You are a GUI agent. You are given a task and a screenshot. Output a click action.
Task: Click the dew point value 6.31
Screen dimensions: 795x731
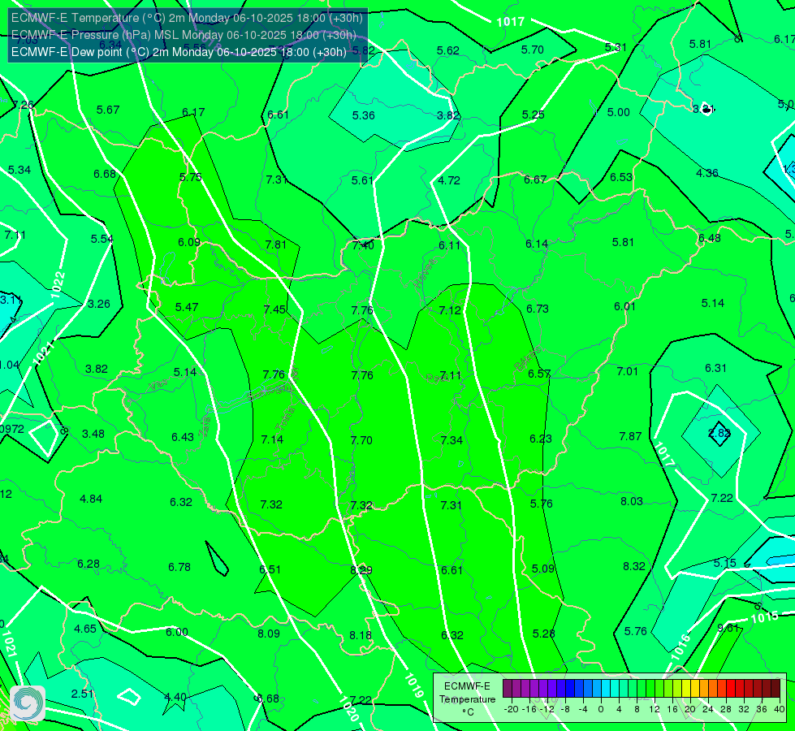(x=716, y=368)
